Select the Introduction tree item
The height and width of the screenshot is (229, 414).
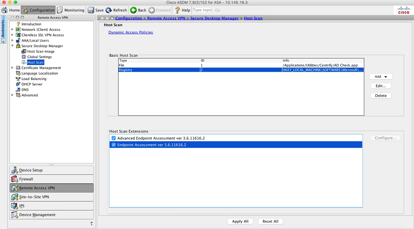31,24
